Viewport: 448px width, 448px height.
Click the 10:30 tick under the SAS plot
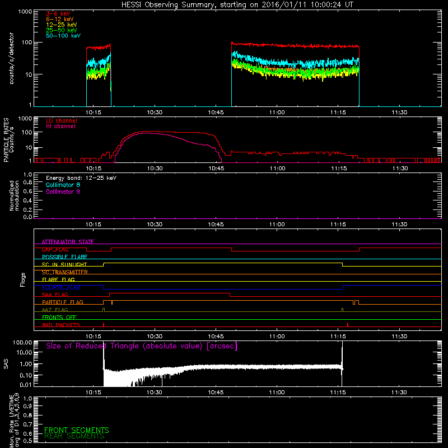(155, 393)
